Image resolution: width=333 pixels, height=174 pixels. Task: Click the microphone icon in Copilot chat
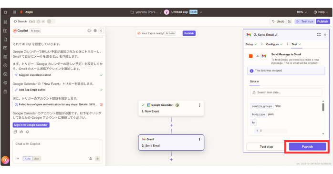pos(91,159)
